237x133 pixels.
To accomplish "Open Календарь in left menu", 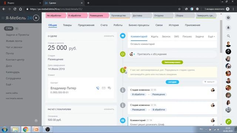I will (x=13, y=72).
